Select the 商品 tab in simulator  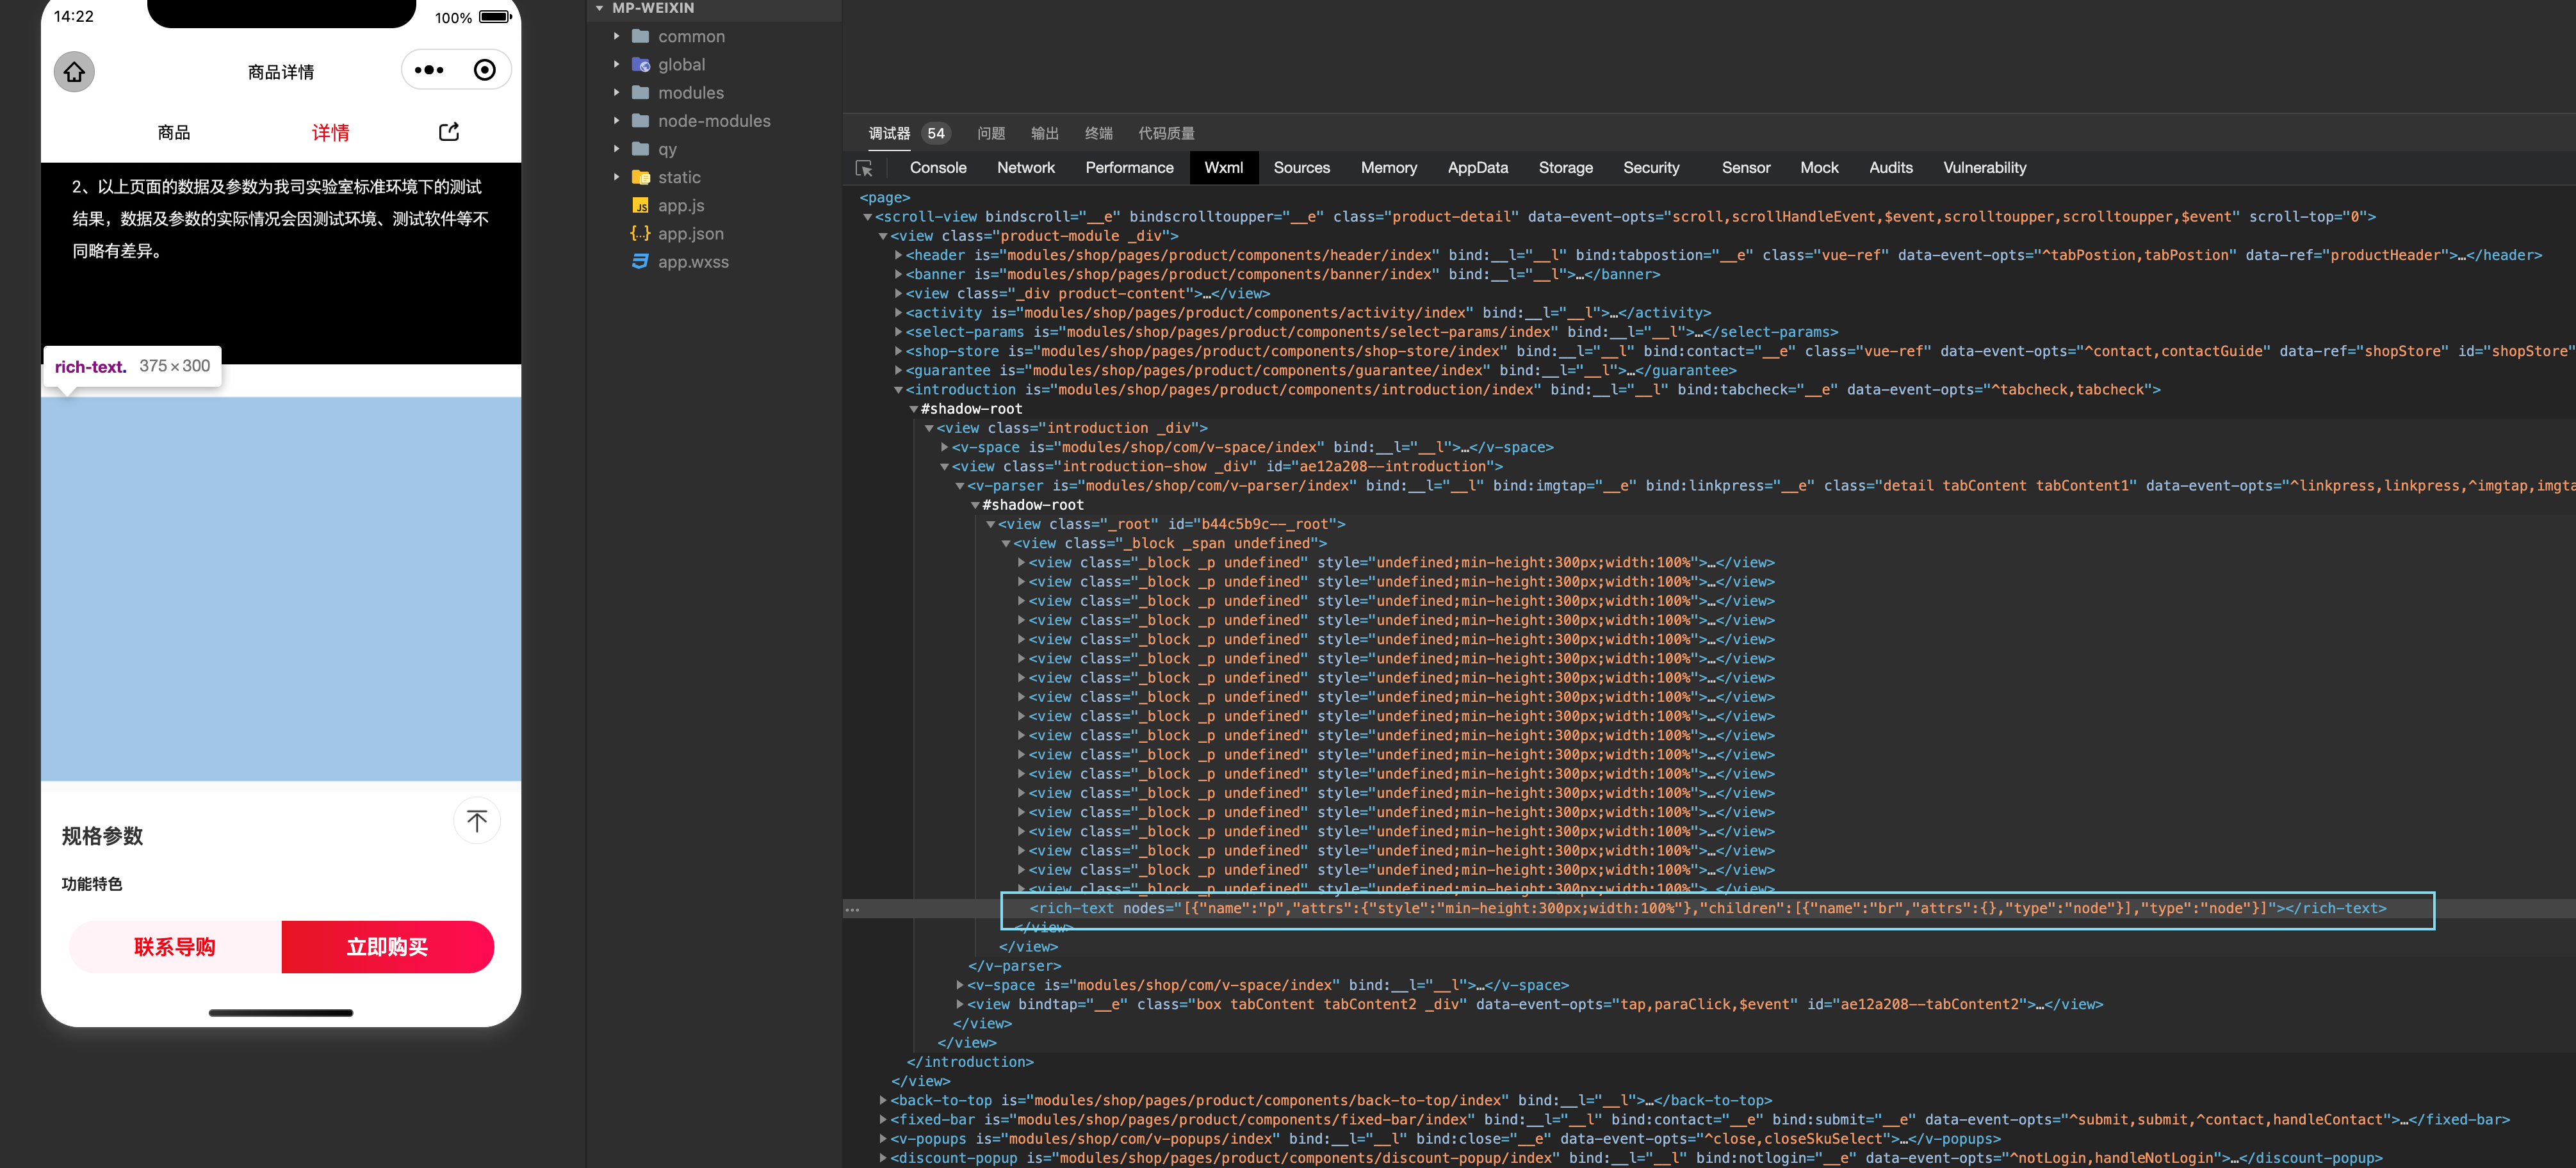[x=174, y=133]
